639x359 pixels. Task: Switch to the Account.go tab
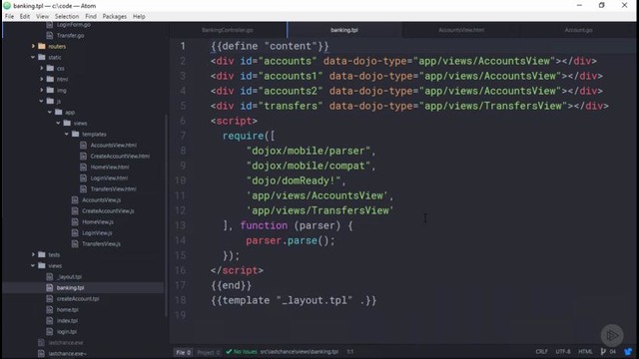[578, 30]
